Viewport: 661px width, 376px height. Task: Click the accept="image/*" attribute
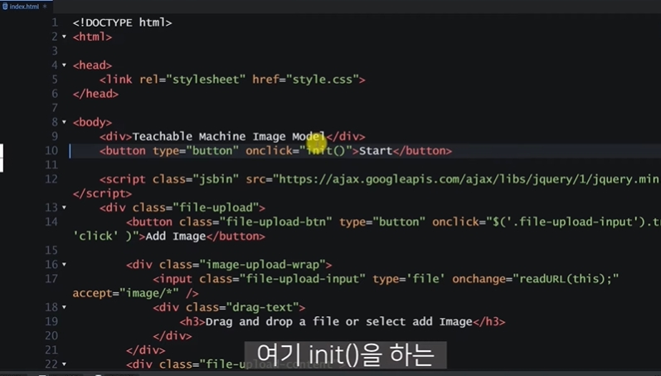click(x=125, y=293)
